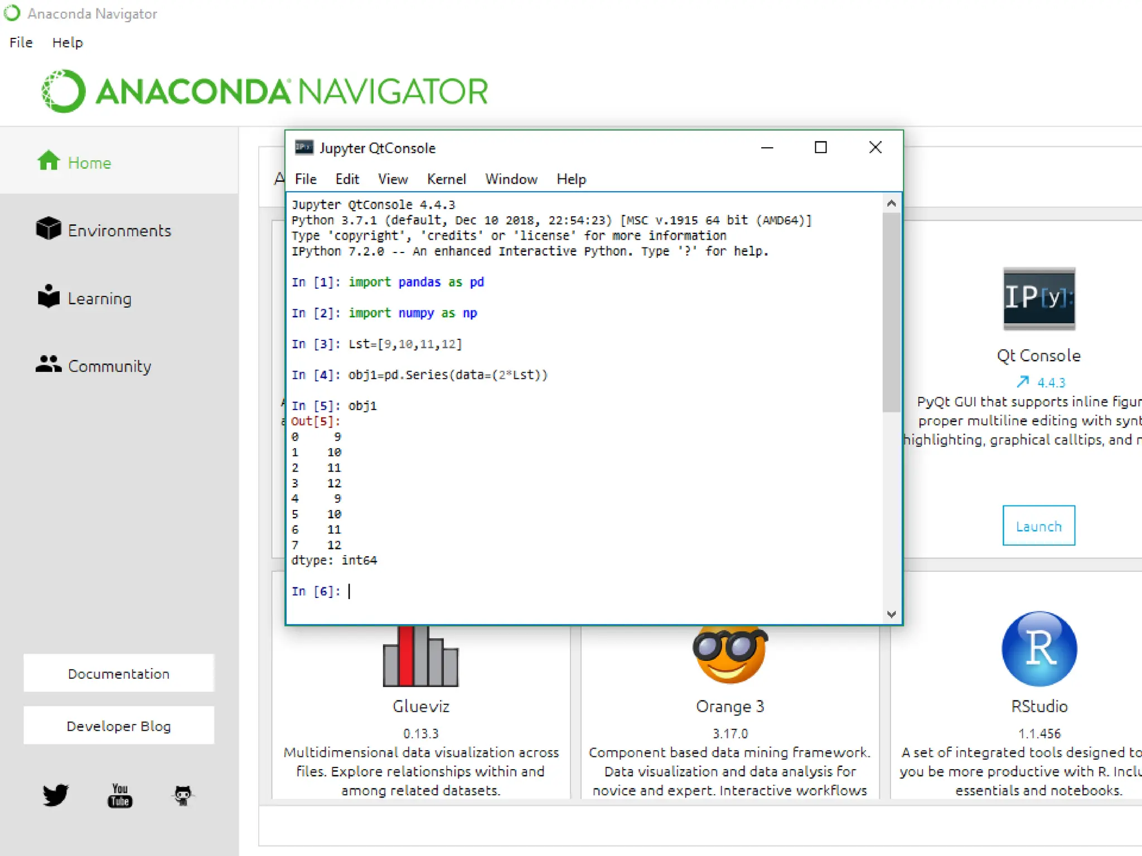Click the Jupyter QtConsole title bar icon
The height and width of the screenshot is (856, 1142).
point(304,147)
